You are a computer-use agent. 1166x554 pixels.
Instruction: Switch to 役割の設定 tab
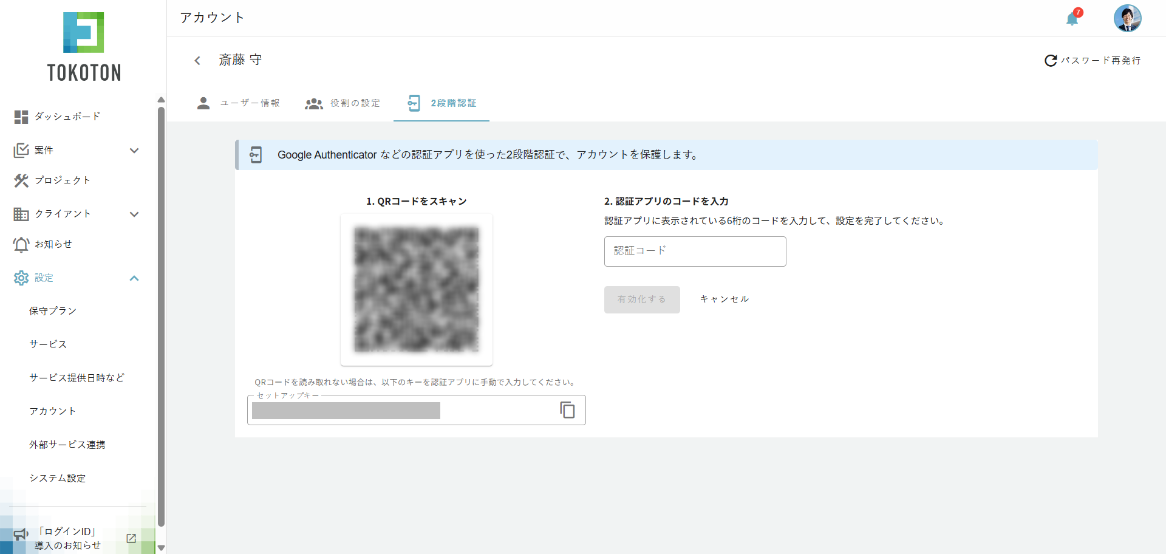click(x=343, y=103)
